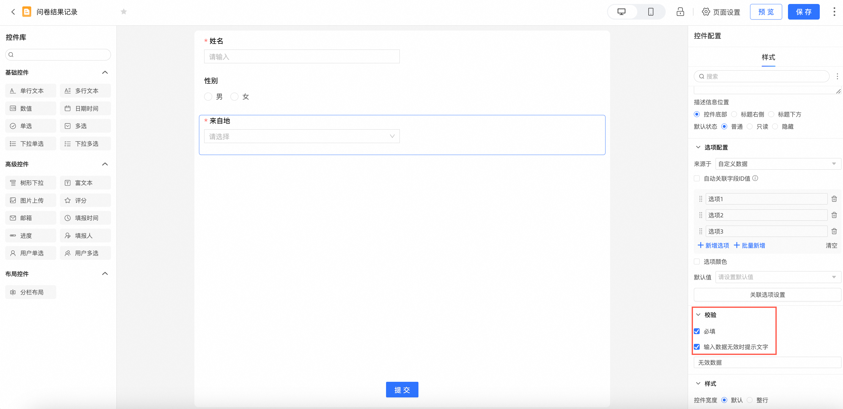Open the 来自地 请选择 dropdown
843x409 pixels.
pos(301,136)
